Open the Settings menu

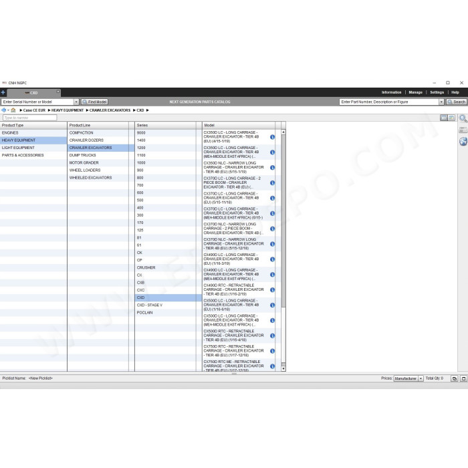click(437, 92)
